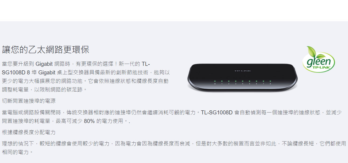The height and width of the screenshot is (163, 348).
Task: Click the port 3 LED on the switch
Action: (236, 81)
